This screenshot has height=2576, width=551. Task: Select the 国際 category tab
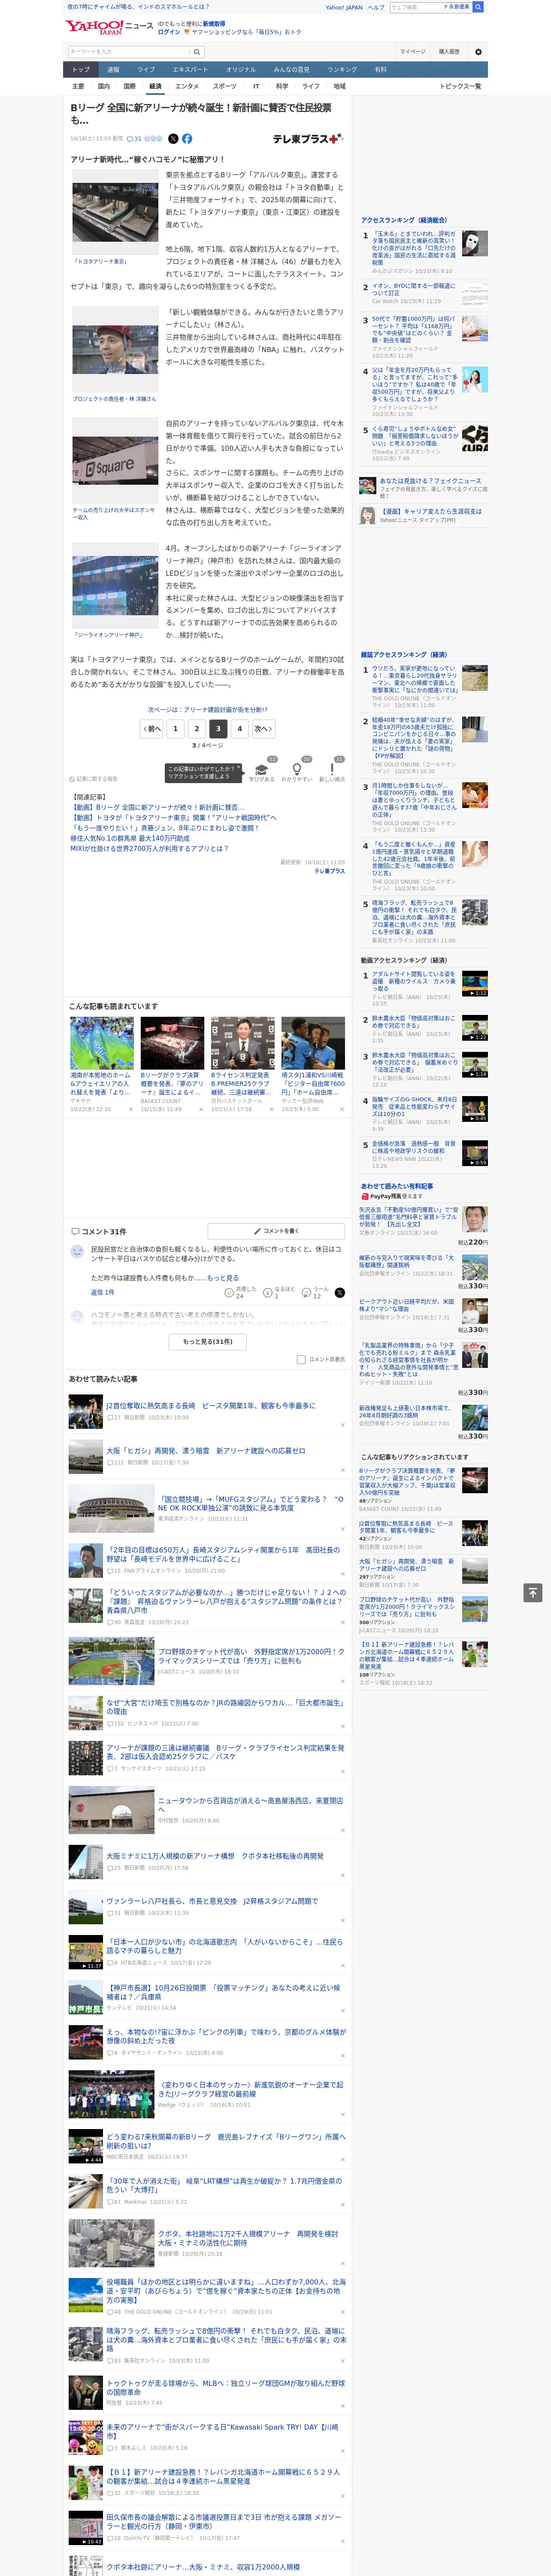coord(129,87)
